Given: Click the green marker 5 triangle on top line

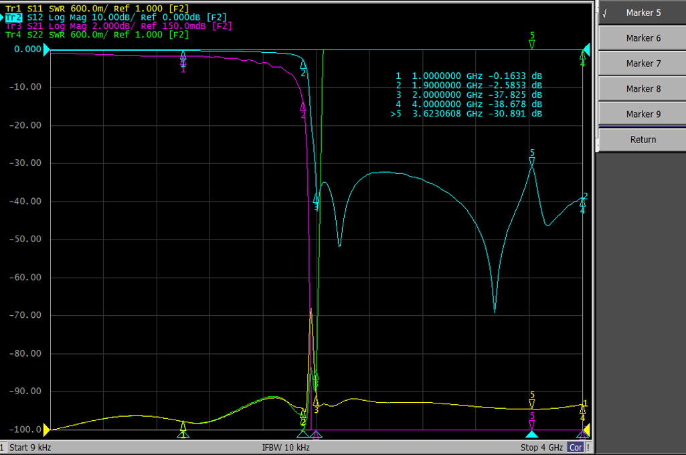Looking at the screenshot, I should [532, 44].
